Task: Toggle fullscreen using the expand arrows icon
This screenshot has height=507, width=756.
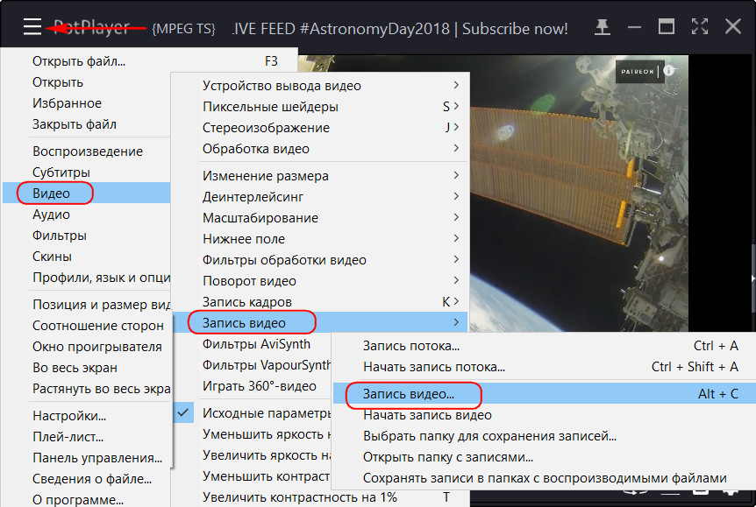Action: click(x=699, y=28)
